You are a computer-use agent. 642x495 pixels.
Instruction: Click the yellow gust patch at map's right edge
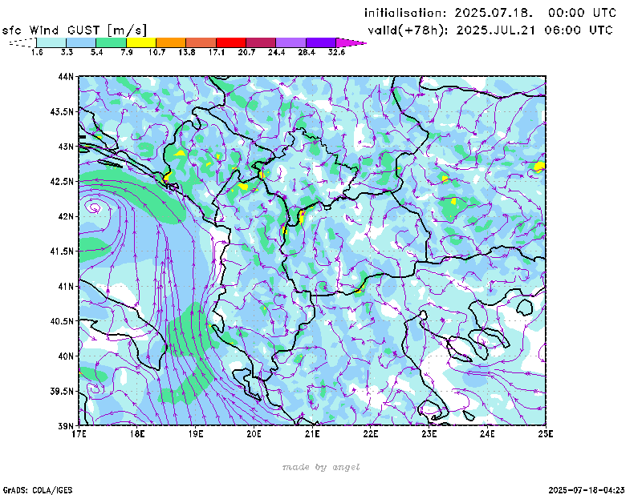pyautogui.click(x=540, y=166)
